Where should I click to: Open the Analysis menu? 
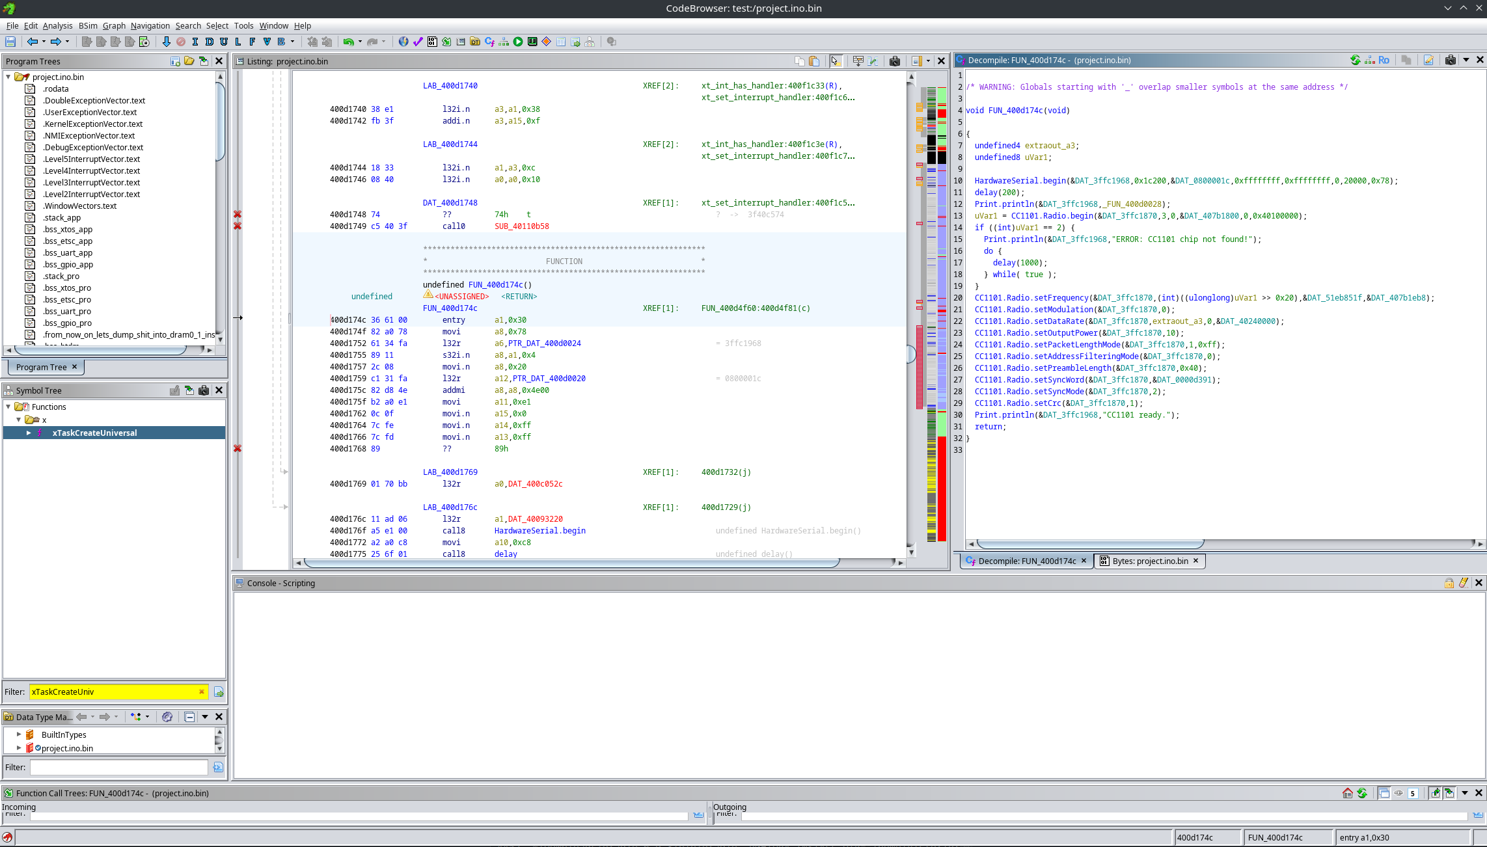(58, 26)
